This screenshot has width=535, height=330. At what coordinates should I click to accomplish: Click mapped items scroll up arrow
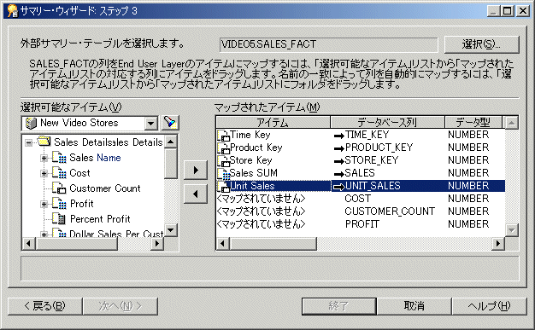coord(511,123)
